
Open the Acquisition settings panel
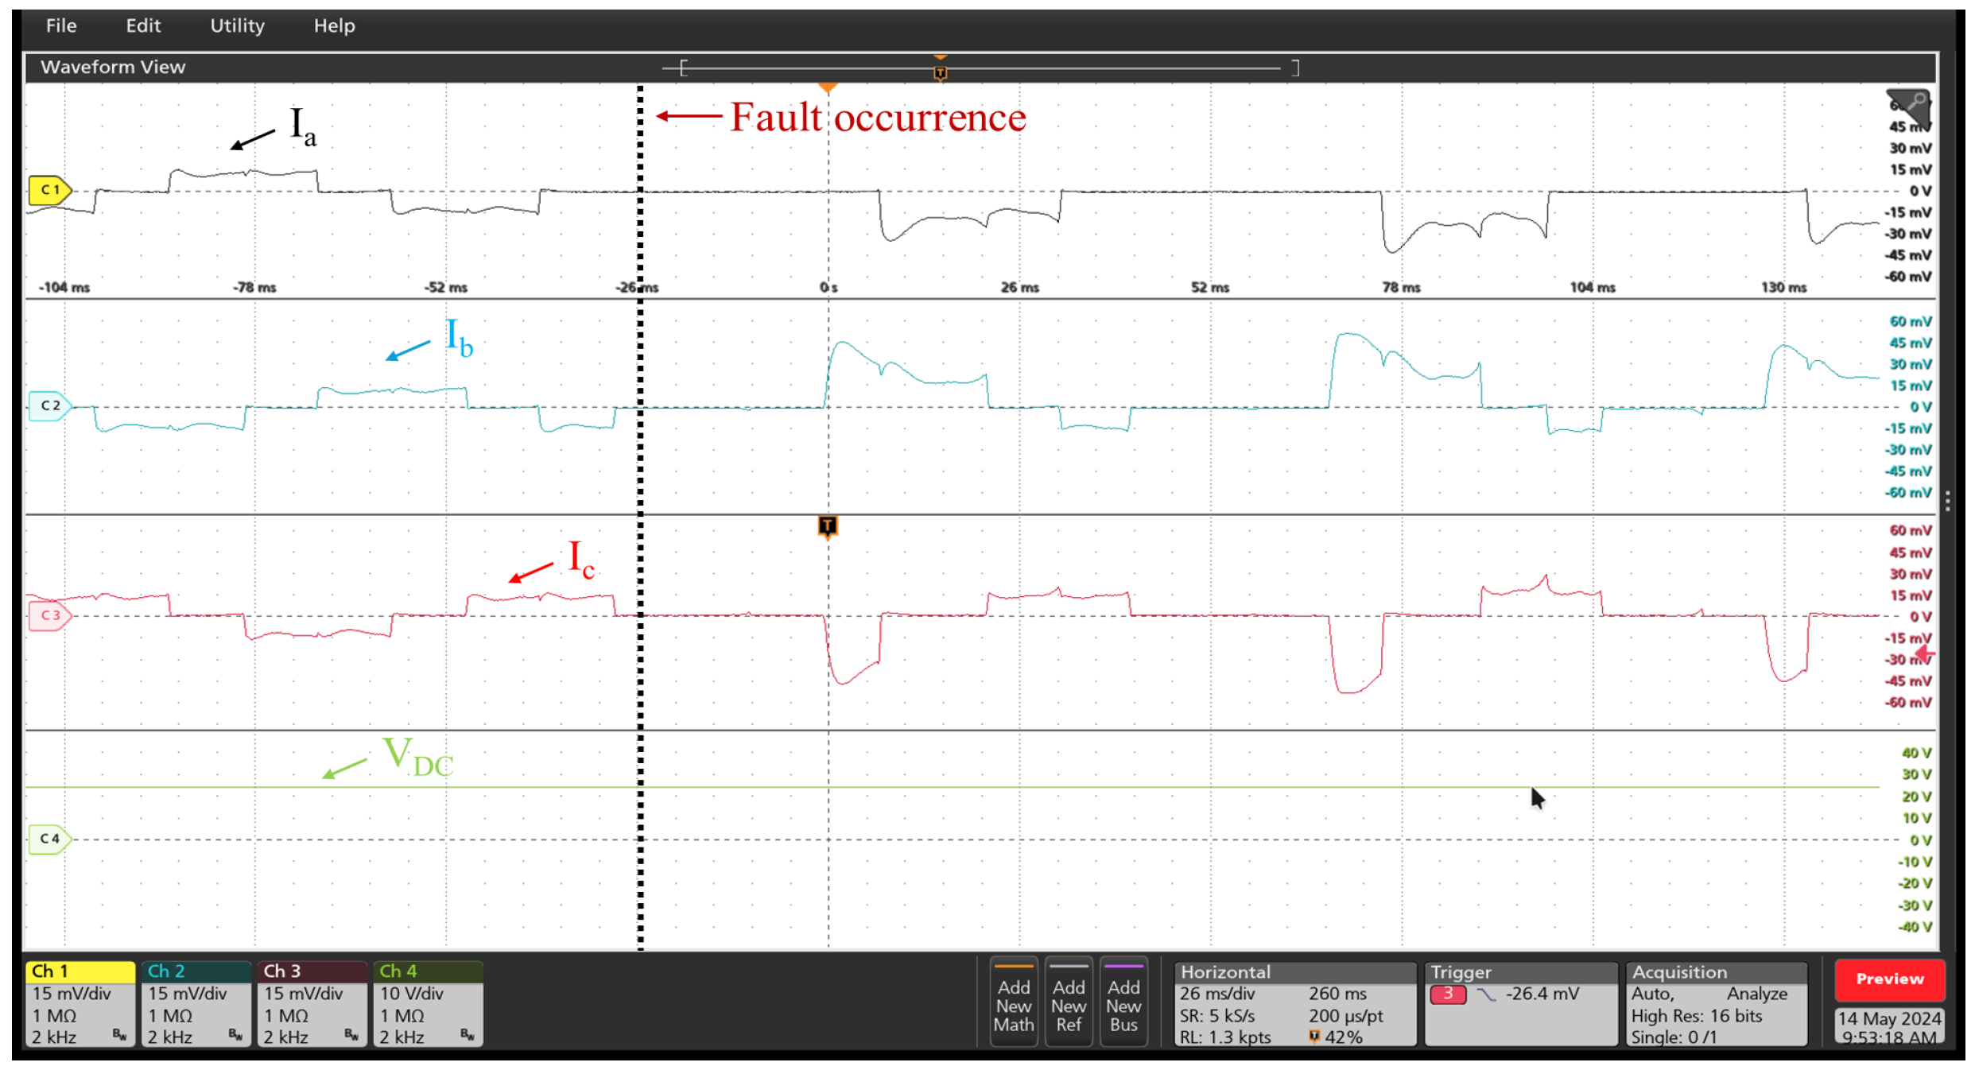coord(1716,1004)
